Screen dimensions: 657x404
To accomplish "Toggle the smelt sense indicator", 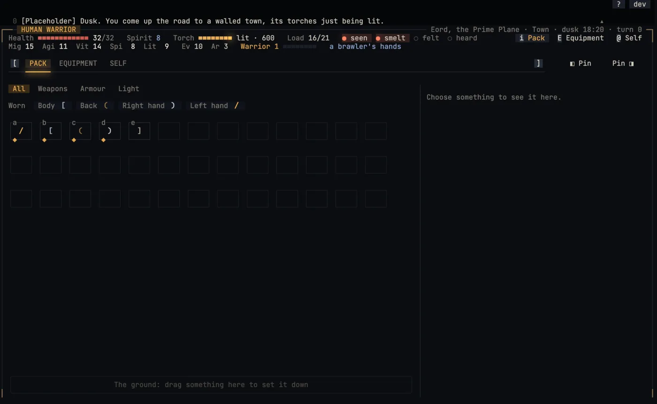I will (x=390, y=38).
